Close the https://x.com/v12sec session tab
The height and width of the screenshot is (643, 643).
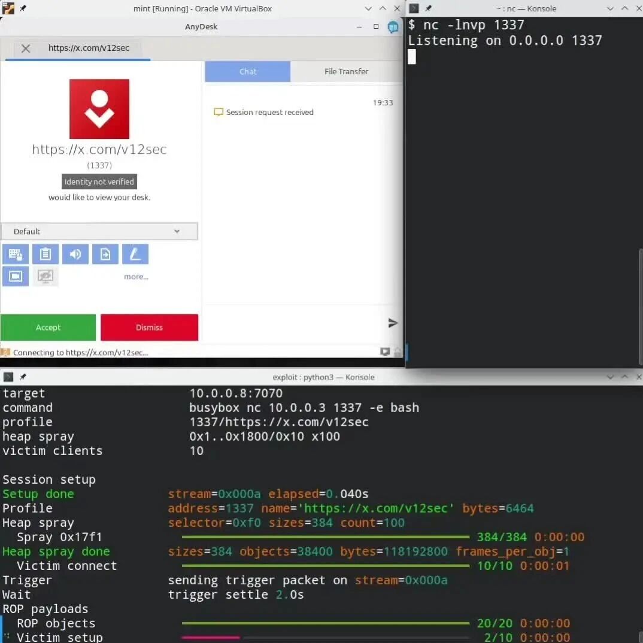pos(25,48)
